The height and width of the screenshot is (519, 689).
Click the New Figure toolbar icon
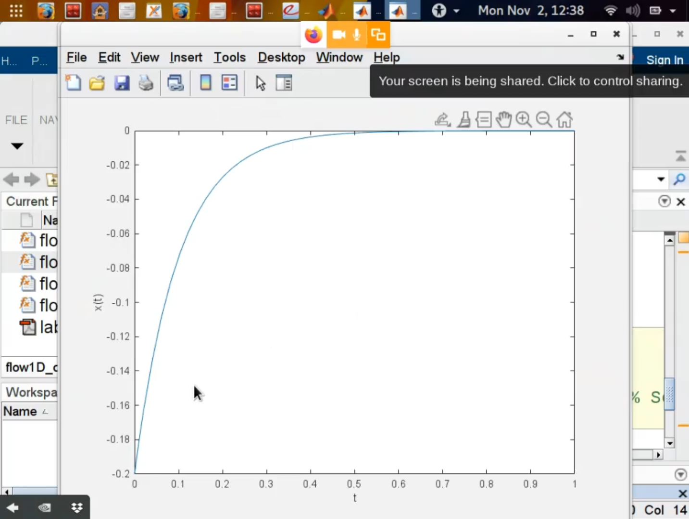[x=73, y=83]
